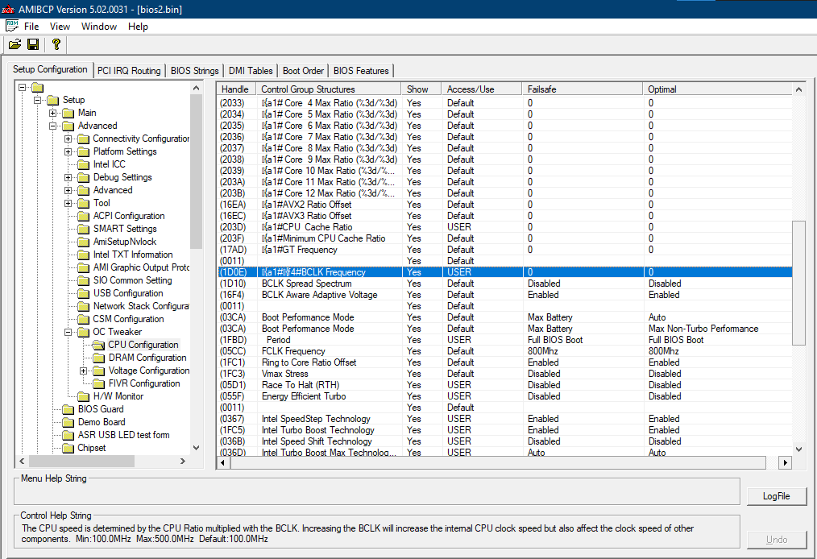
Task: Select the SIO Common Setting folder icon
Action: click(x=83, y=280)
